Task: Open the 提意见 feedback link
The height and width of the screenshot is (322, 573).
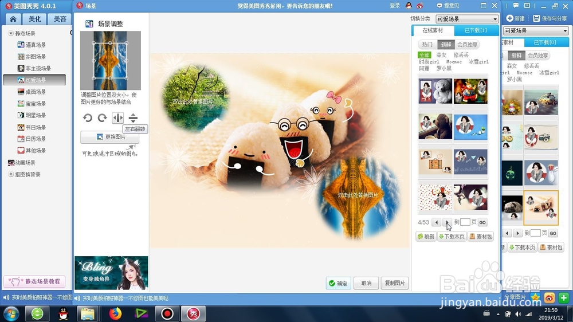Action: 448,6
